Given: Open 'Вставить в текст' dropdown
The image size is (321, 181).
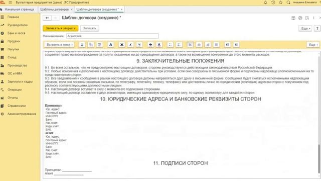Looking at the screenshot, I should pos(59,45).
